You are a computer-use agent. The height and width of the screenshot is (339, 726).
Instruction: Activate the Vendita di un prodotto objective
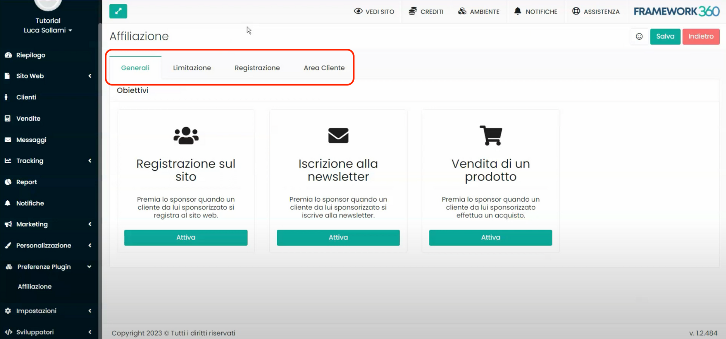490,237
